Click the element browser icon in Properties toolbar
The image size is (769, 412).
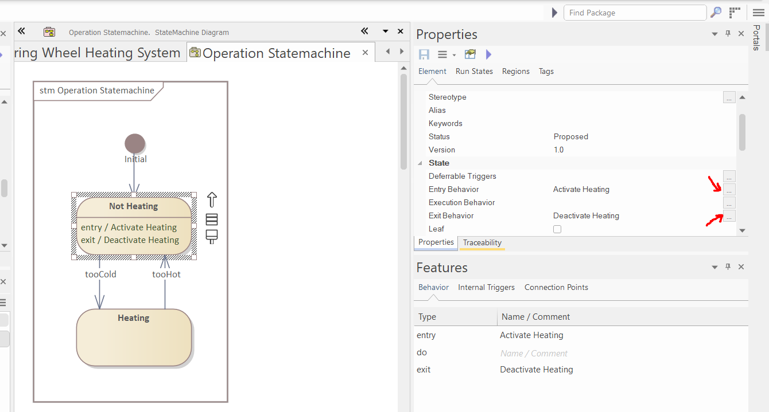[470, 54]
